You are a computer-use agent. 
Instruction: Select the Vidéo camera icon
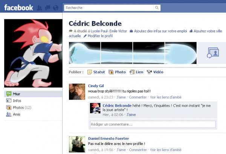[x=149, y=72]
